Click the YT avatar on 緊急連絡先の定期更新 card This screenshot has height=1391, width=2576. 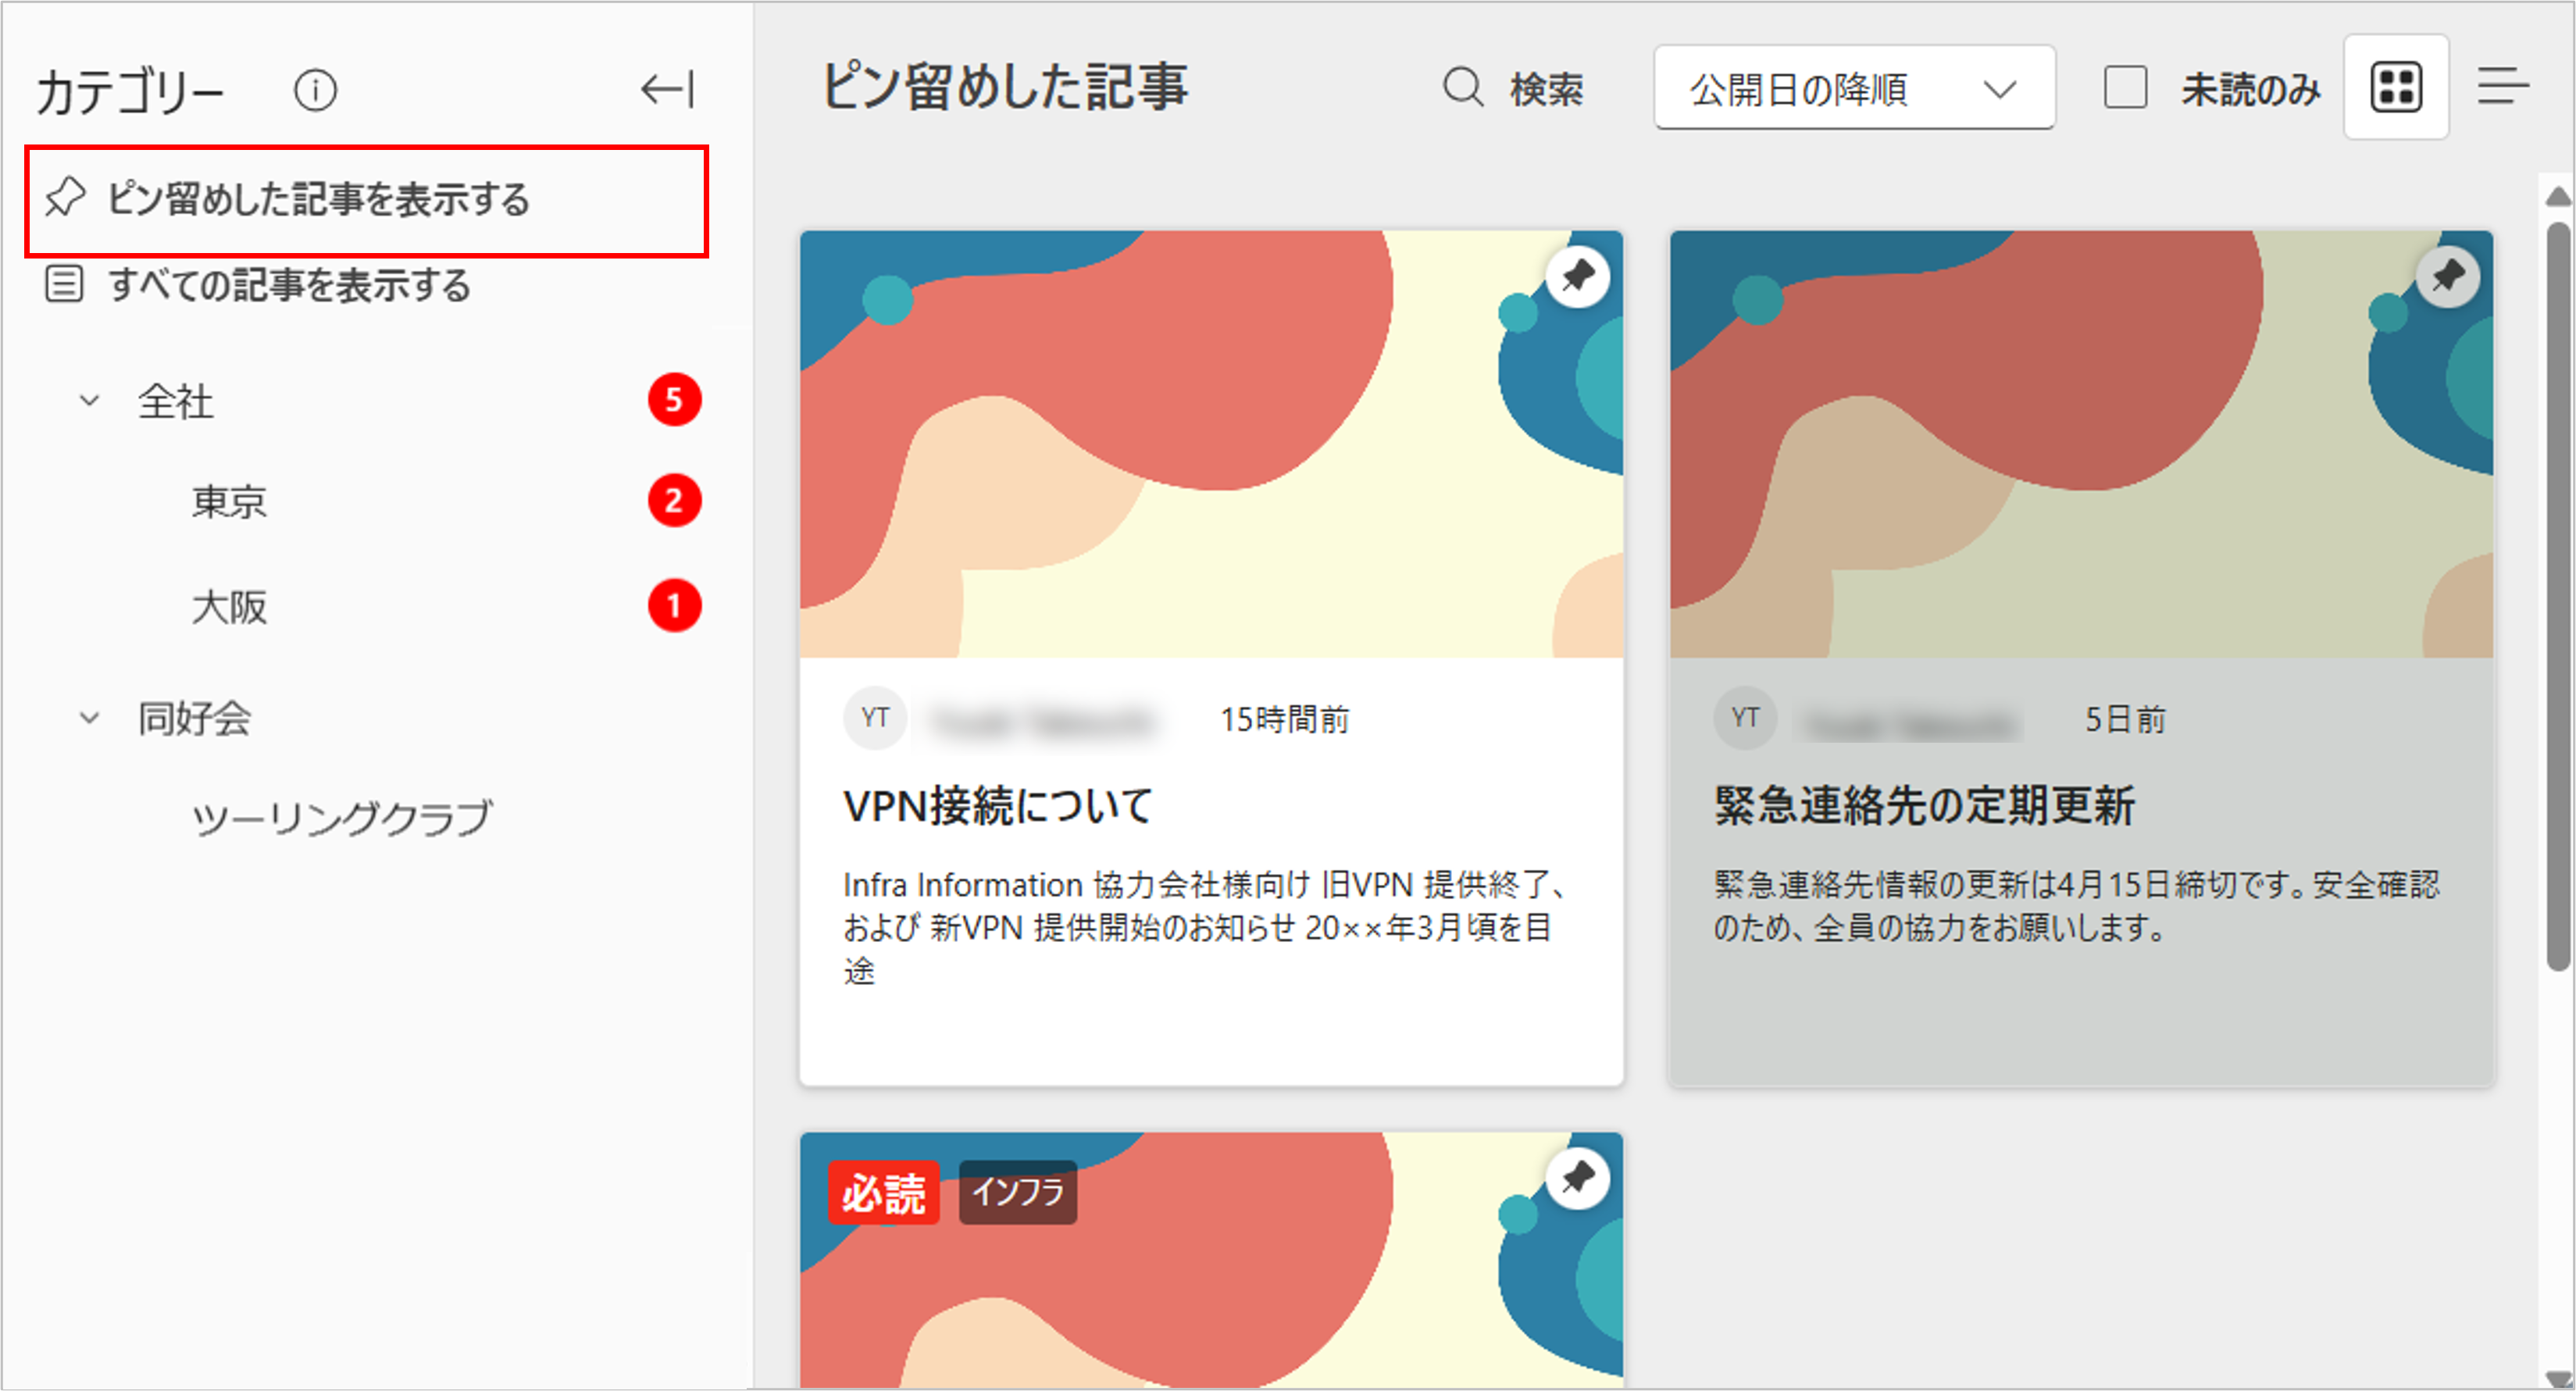(1745, 718)
